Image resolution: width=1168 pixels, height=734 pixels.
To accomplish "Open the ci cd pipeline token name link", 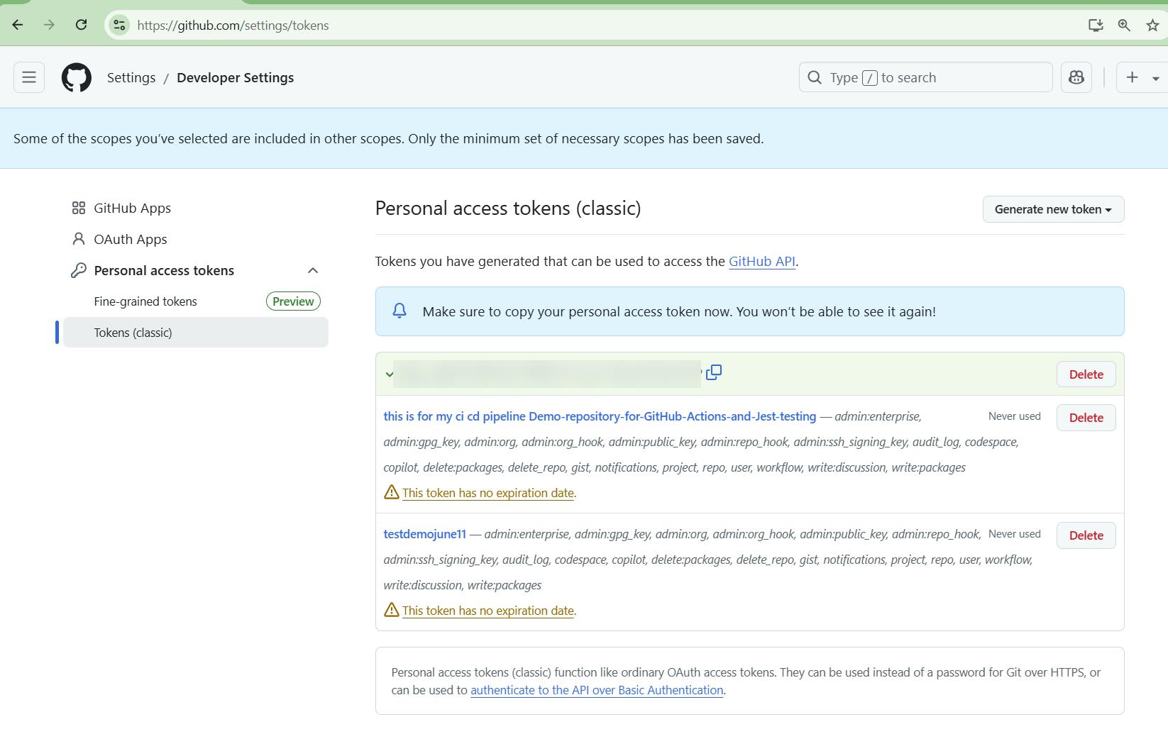I will (600, 416).
